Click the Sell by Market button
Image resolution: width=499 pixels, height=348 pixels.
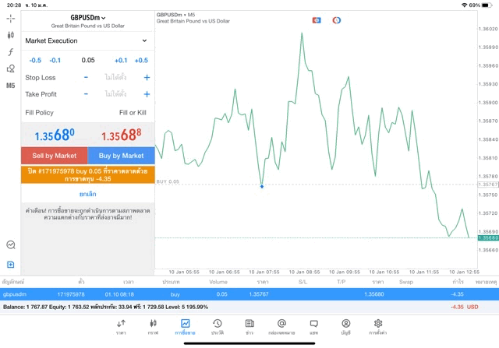54,156
